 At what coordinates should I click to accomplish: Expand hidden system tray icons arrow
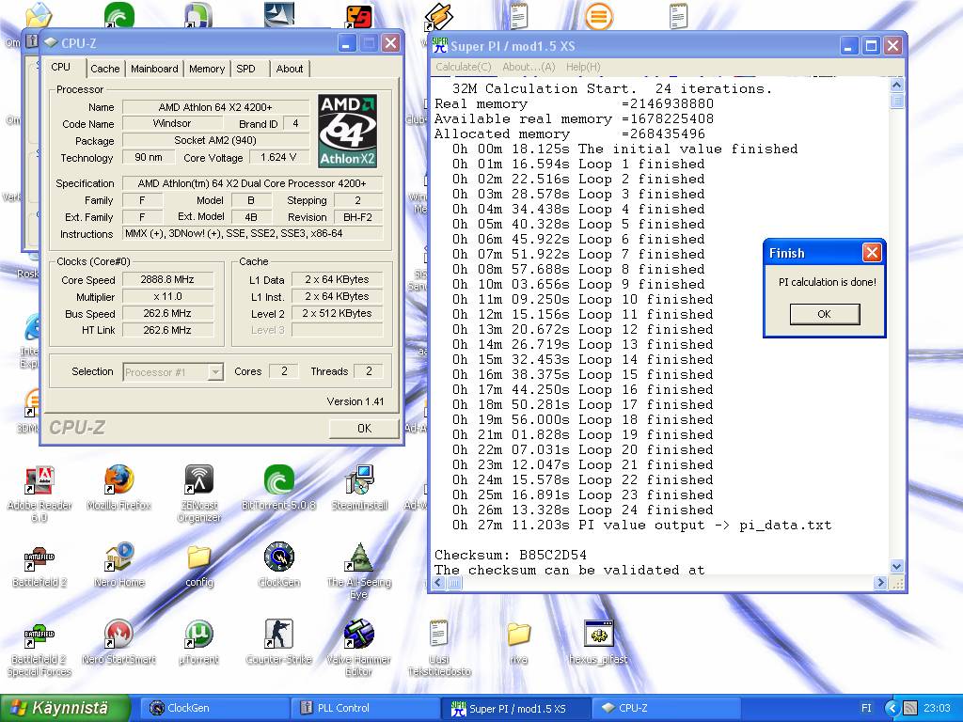(892, 708)
